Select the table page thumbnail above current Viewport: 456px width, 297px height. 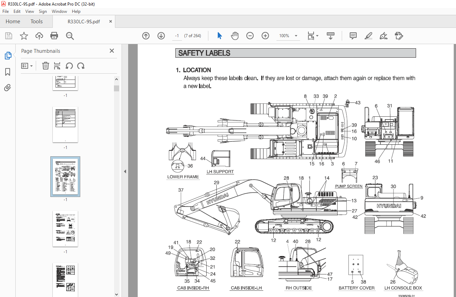tap(65, 124)
